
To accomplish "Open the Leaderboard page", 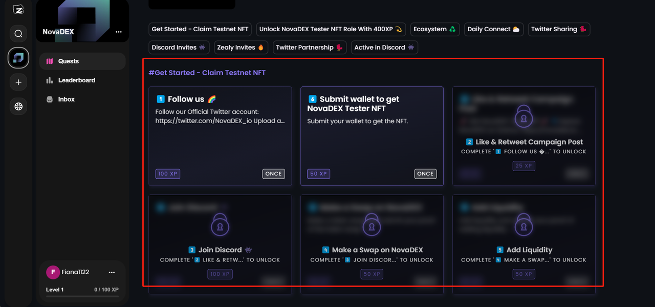I will coord(82,80).
